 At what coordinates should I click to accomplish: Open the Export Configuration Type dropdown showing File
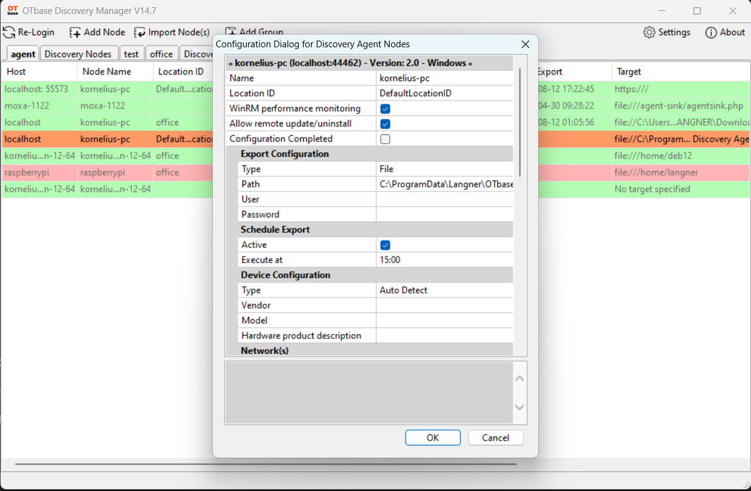(444, 169)
